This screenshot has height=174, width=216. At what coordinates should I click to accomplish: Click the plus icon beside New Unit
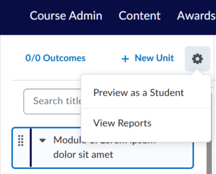coord(125,58)
